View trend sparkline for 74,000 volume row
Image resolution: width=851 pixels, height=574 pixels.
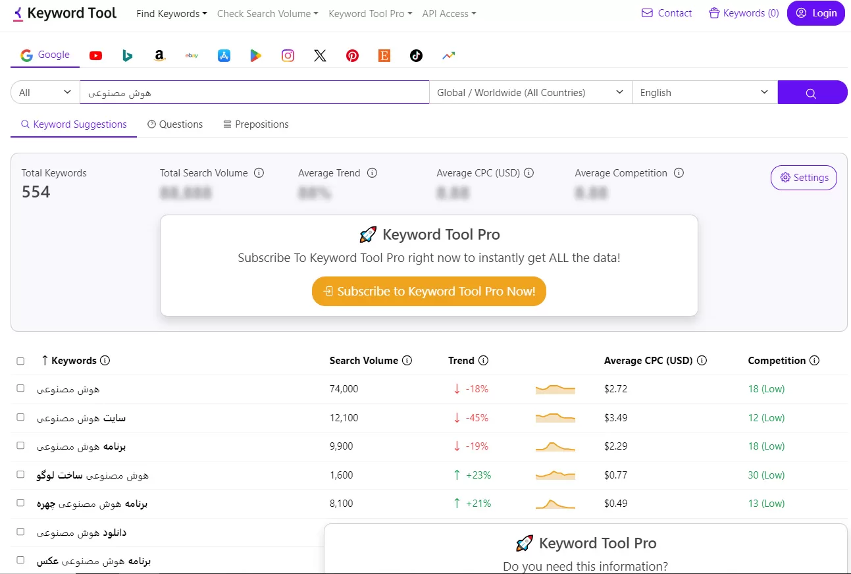pyautogui.click(x=555, y=389)
